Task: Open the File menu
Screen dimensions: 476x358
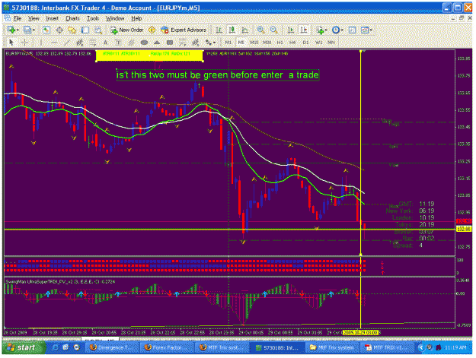Action: 18,18
